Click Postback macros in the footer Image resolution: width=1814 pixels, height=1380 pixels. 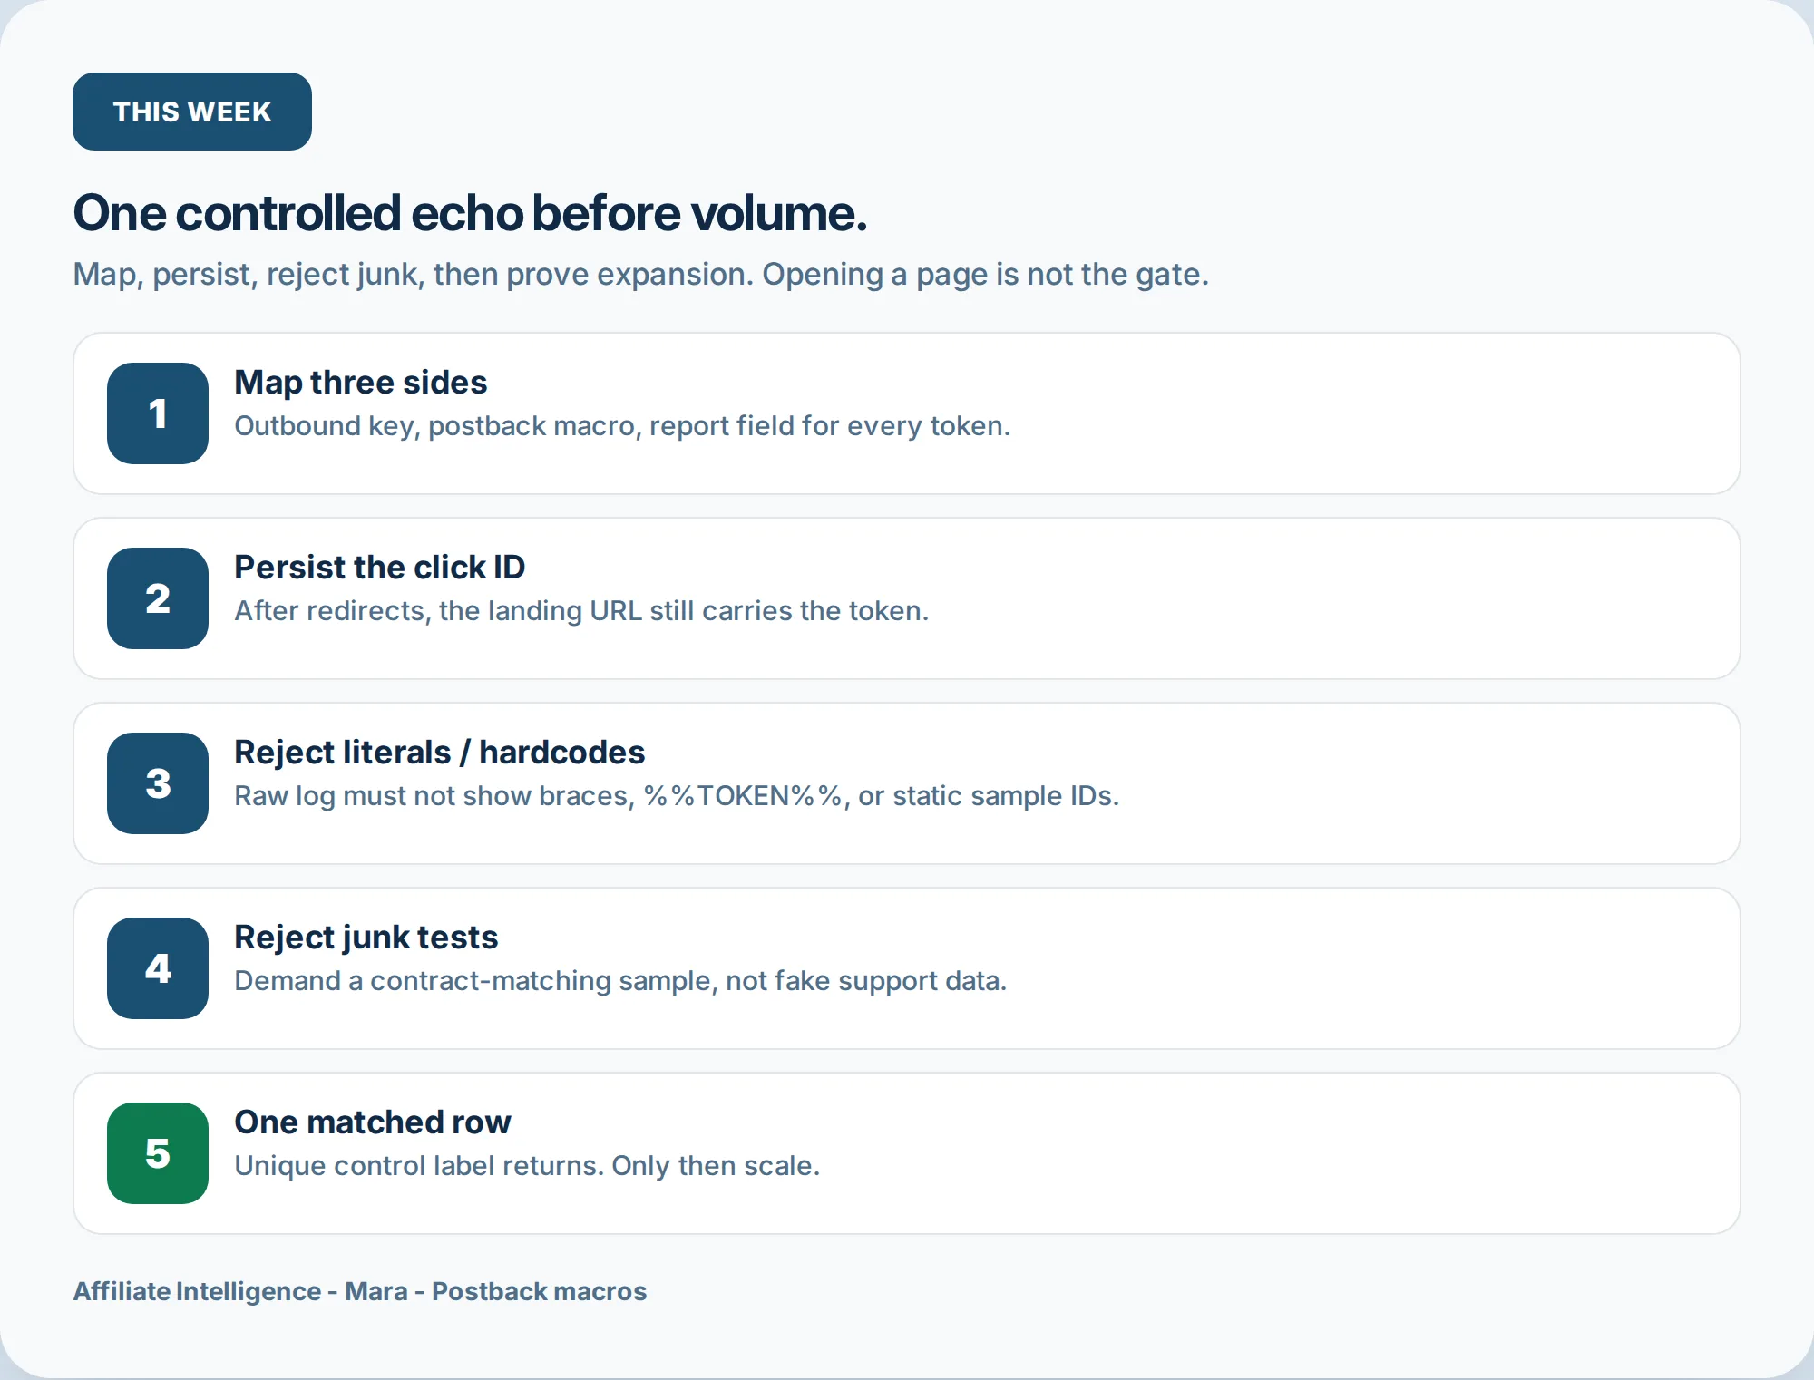tap(540, 1291)
